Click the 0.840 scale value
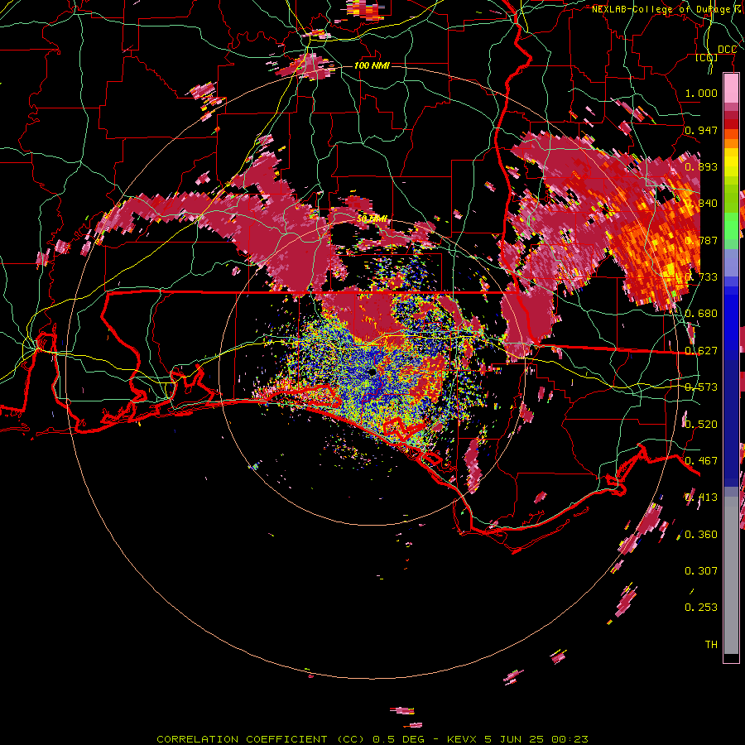The image size is (745, 745). click(x=701, y=204)
